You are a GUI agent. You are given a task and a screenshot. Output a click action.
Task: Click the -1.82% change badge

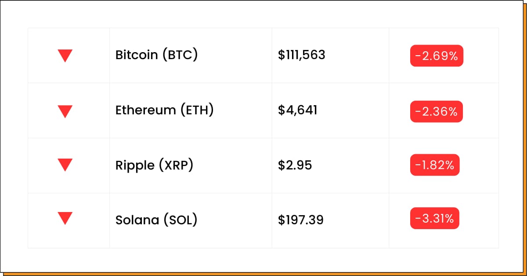(435, 165)
